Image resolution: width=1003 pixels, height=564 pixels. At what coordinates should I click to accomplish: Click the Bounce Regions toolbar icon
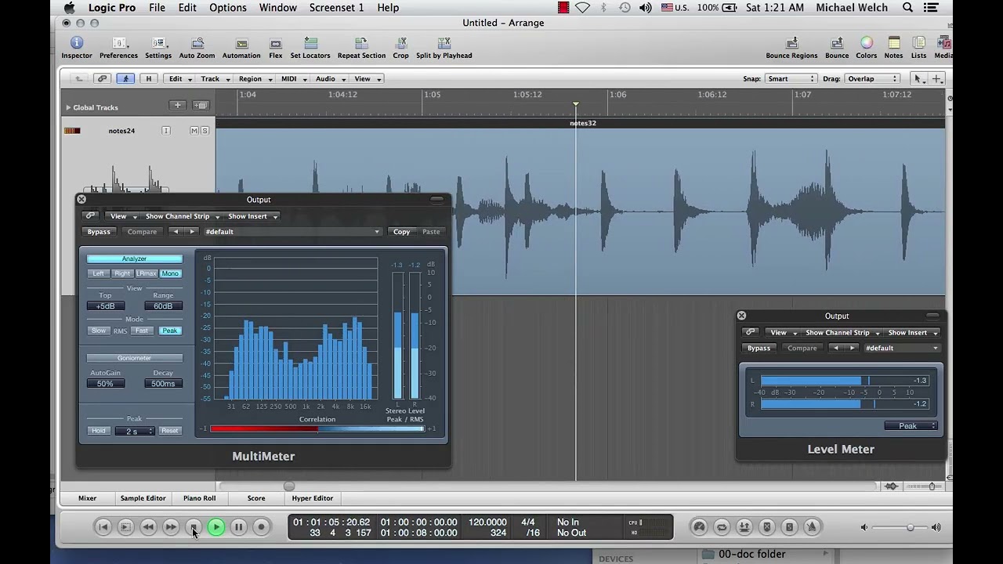point(791,47)
